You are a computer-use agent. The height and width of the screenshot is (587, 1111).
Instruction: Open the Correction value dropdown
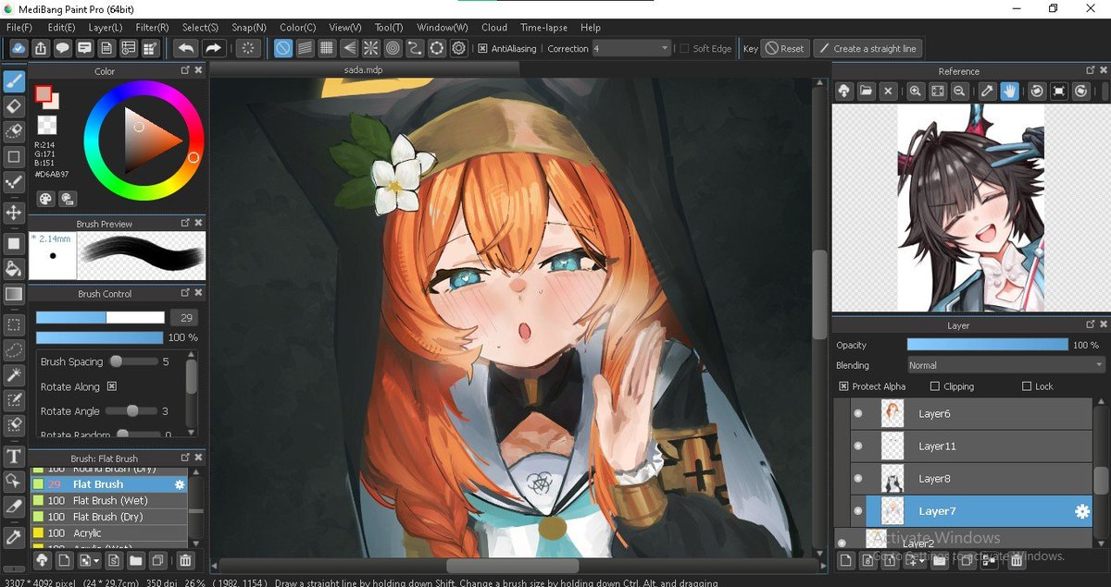tap(630, 48)
